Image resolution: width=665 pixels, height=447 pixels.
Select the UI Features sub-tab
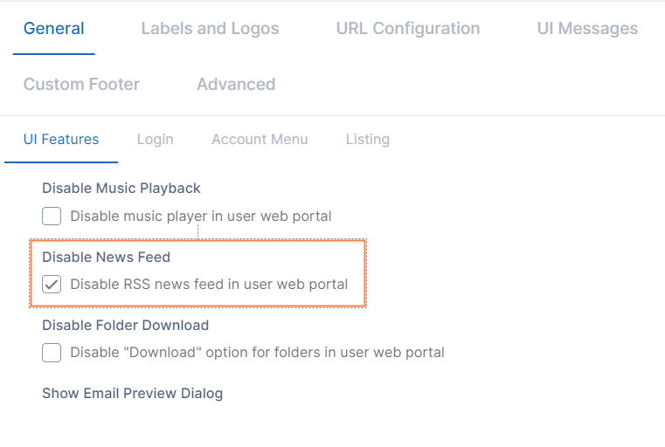[61, 140]
